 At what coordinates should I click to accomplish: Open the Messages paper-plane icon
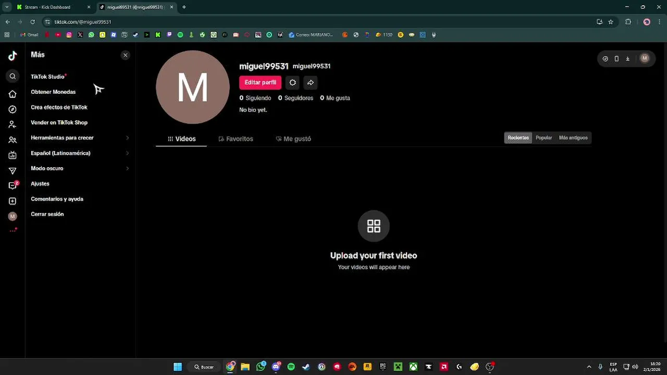(x=13, y=170)
